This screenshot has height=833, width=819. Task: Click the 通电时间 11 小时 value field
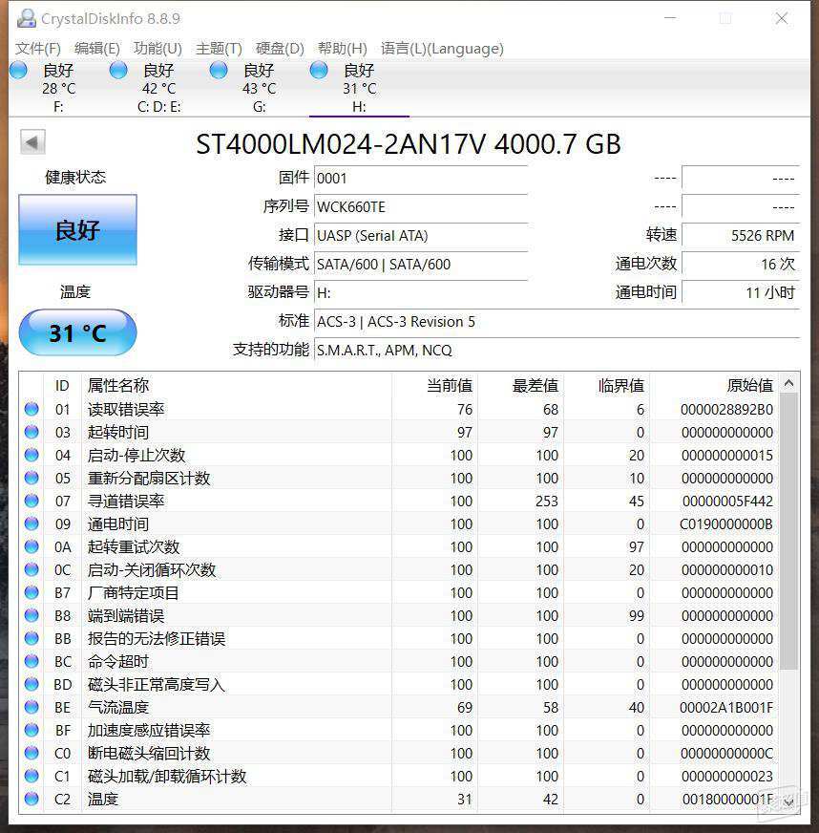click(741, 292)
